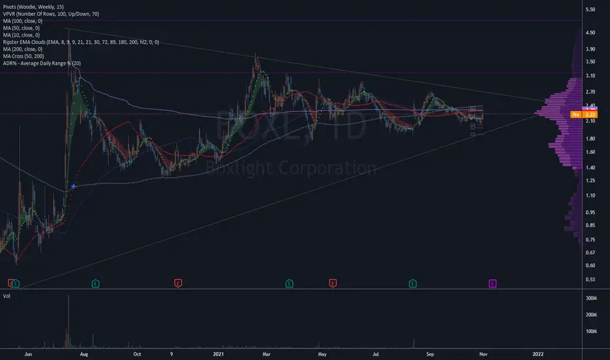
Task: Click the 100M volume axis label
Action: [591, 332]
